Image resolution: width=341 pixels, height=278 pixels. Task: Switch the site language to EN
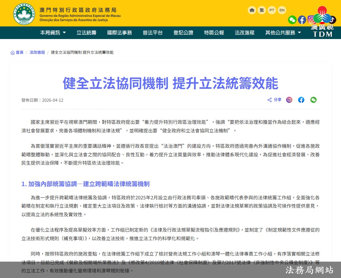tap(282, 10)
